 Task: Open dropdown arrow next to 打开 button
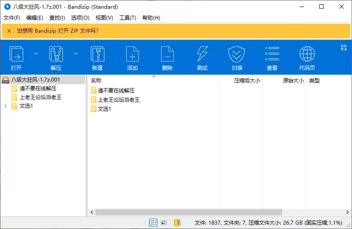point(36,54)
